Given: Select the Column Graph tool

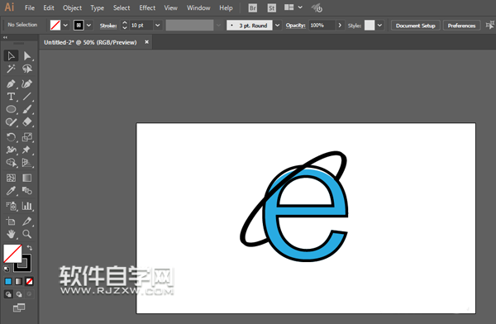Looking at the screenshot, I should [x=27, y=207].
